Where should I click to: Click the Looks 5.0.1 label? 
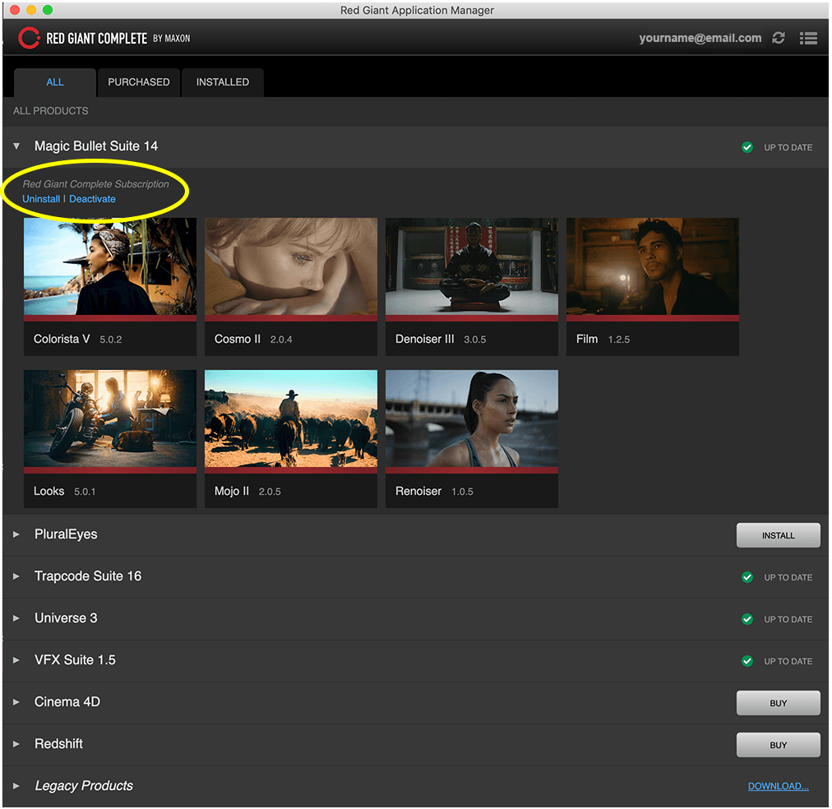point(64,491)
